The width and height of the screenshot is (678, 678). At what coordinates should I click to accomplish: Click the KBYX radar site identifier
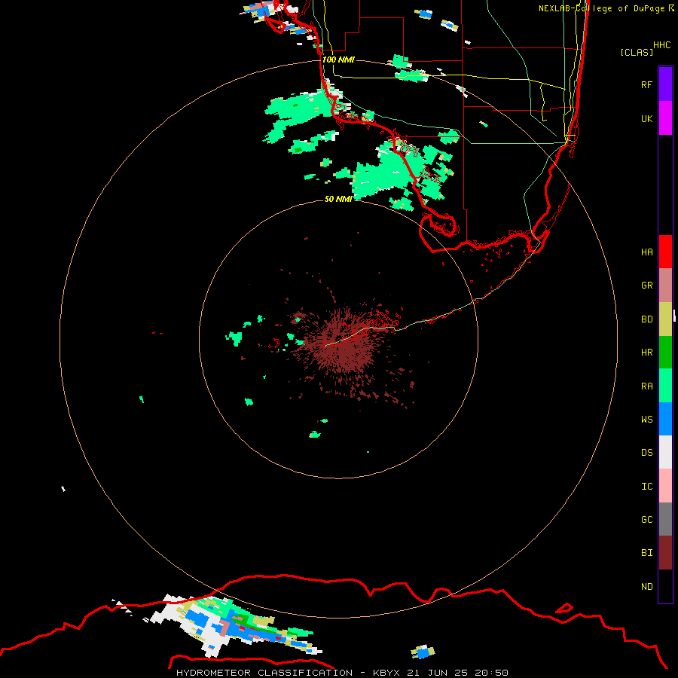pyautogui.click(x=386, y=673)
